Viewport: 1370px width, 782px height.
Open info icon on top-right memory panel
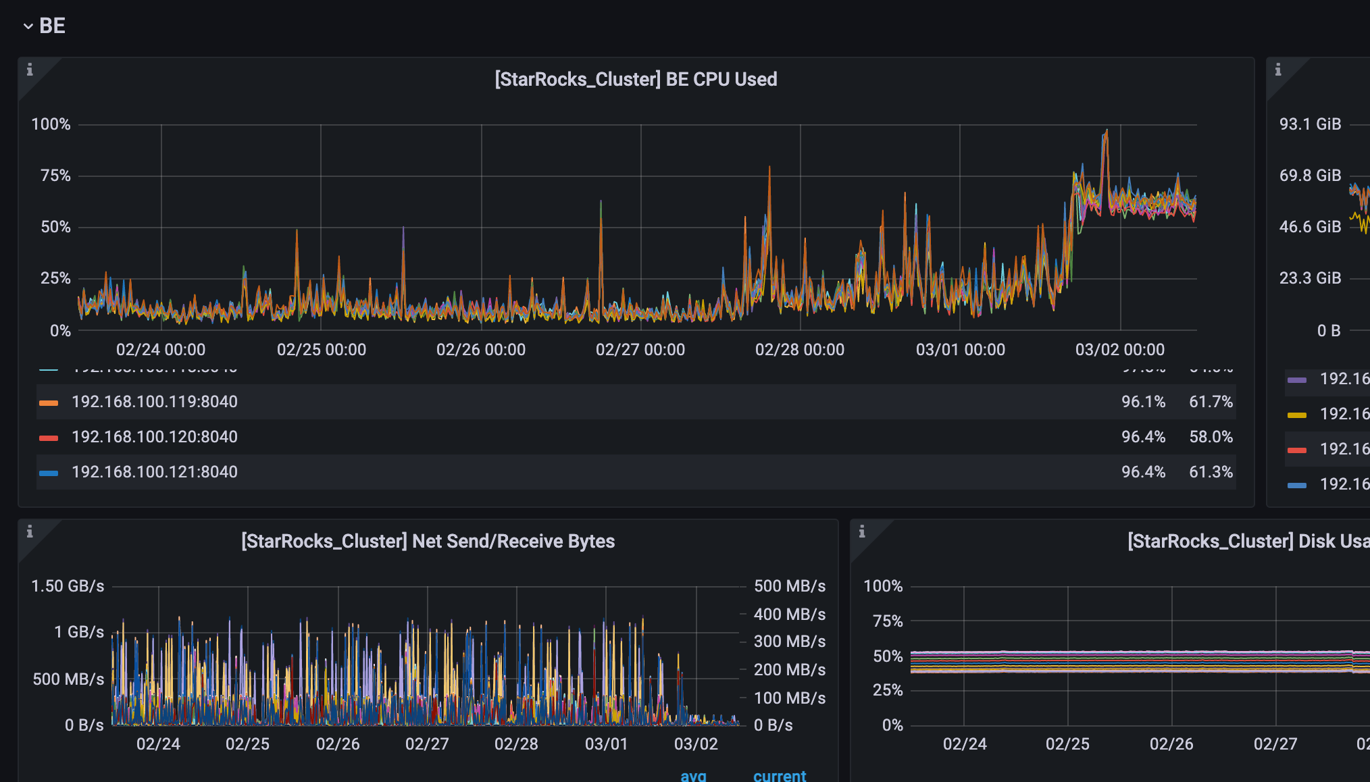point(1278,70)
